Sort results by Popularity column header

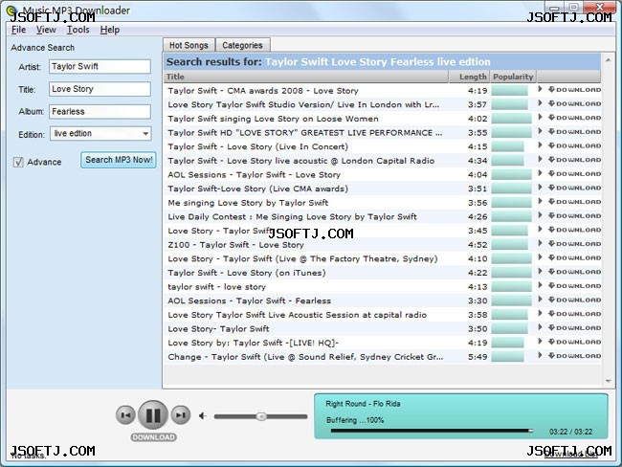click(513, 77)
